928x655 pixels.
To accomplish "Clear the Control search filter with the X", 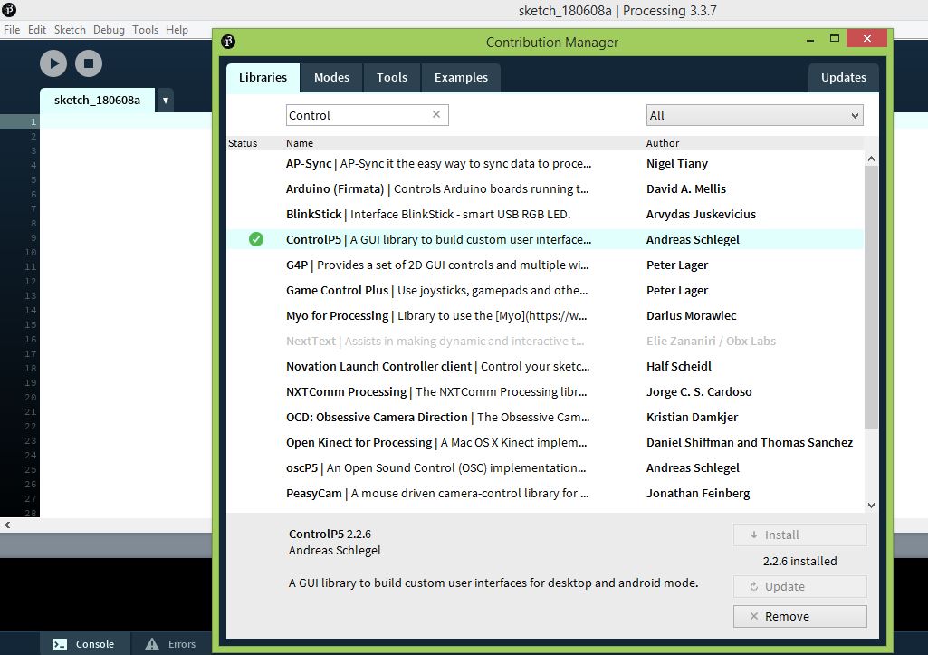I will (436, 114).
